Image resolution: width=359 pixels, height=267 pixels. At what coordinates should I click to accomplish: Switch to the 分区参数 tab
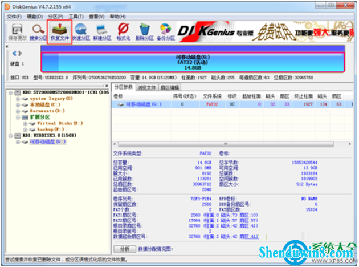click(x=124, y=87)
